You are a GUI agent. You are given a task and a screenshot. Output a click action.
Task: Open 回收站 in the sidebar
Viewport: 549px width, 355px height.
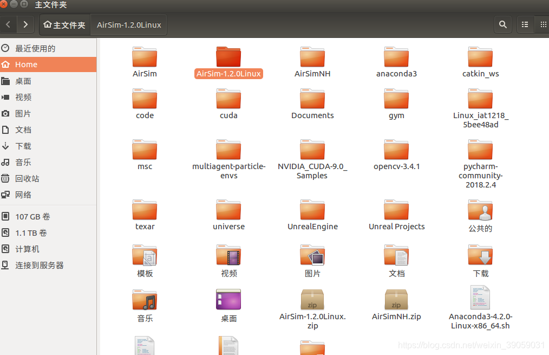point(48,178)
